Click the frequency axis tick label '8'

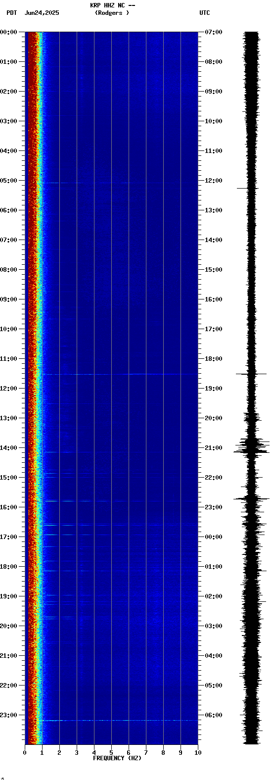pos(163,753)
